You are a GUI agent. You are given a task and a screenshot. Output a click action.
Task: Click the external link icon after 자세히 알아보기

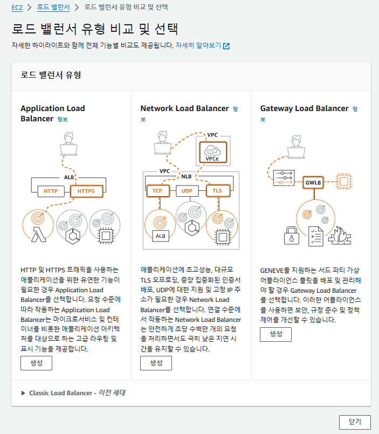tap(226, 46)
